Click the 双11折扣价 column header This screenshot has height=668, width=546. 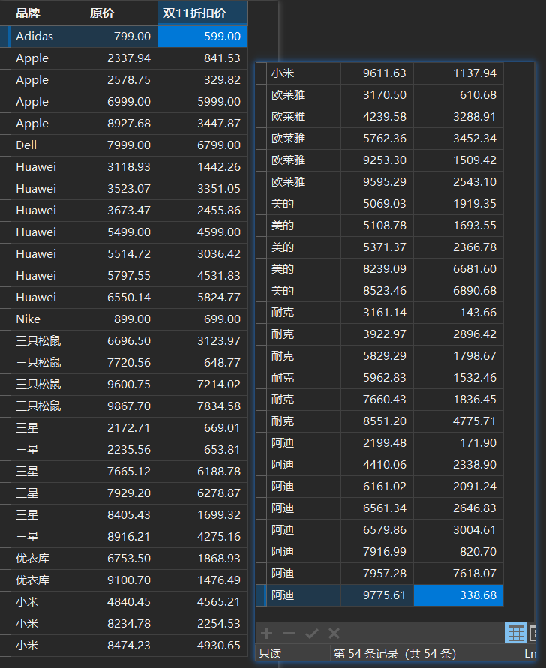pos(203,13)
